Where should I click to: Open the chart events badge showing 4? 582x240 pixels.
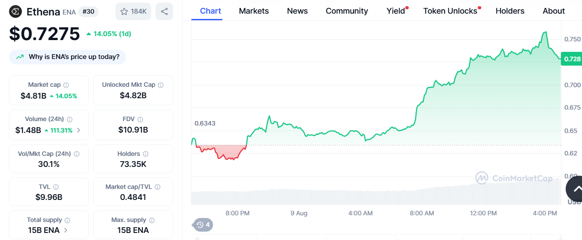pyautogui.click(x=204, y=225)
